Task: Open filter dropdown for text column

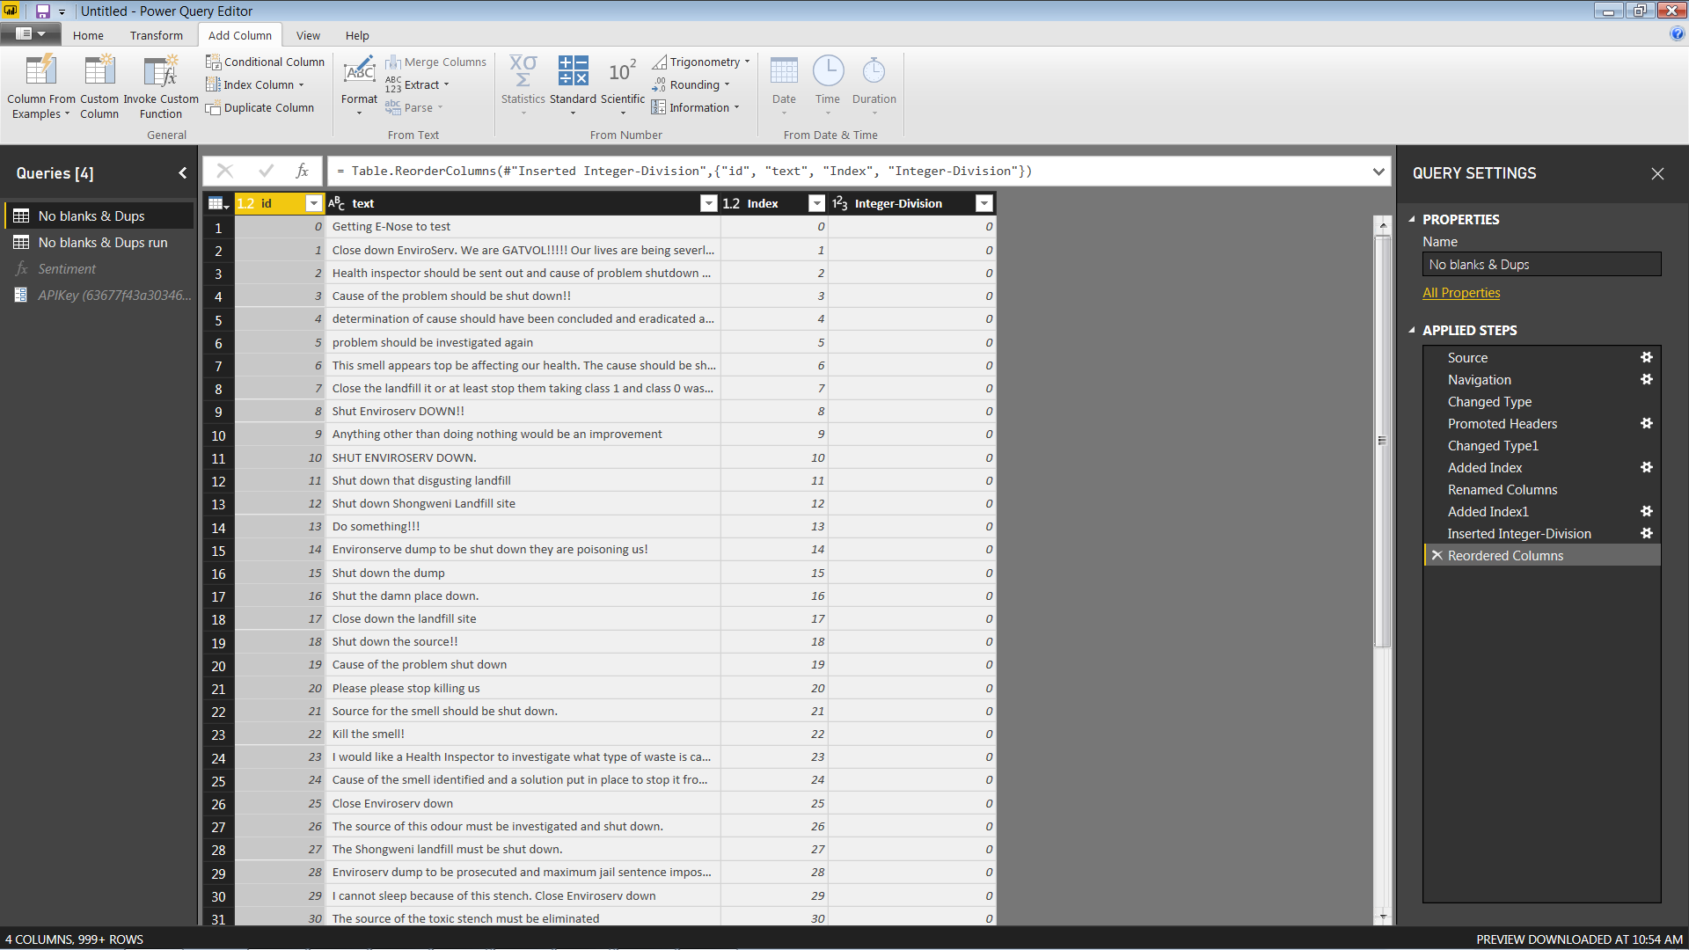Action: pyautogui.click(x=708, y=203)
